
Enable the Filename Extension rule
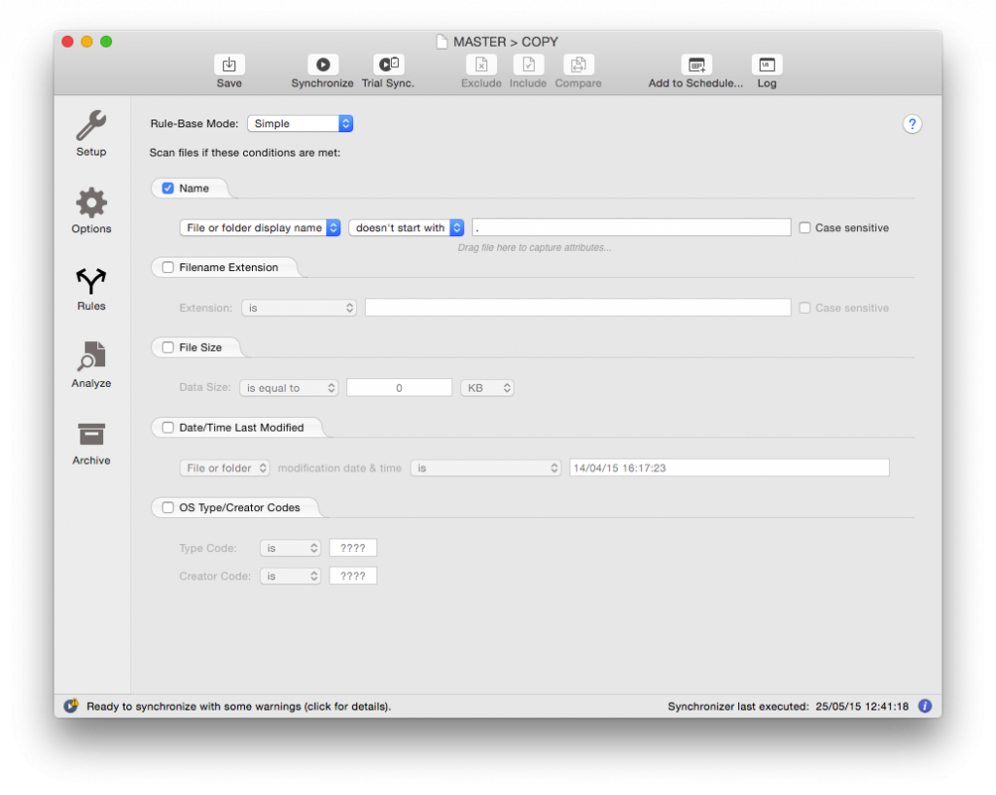168,267
